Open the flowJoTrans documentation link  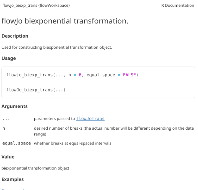pos(90,119)
